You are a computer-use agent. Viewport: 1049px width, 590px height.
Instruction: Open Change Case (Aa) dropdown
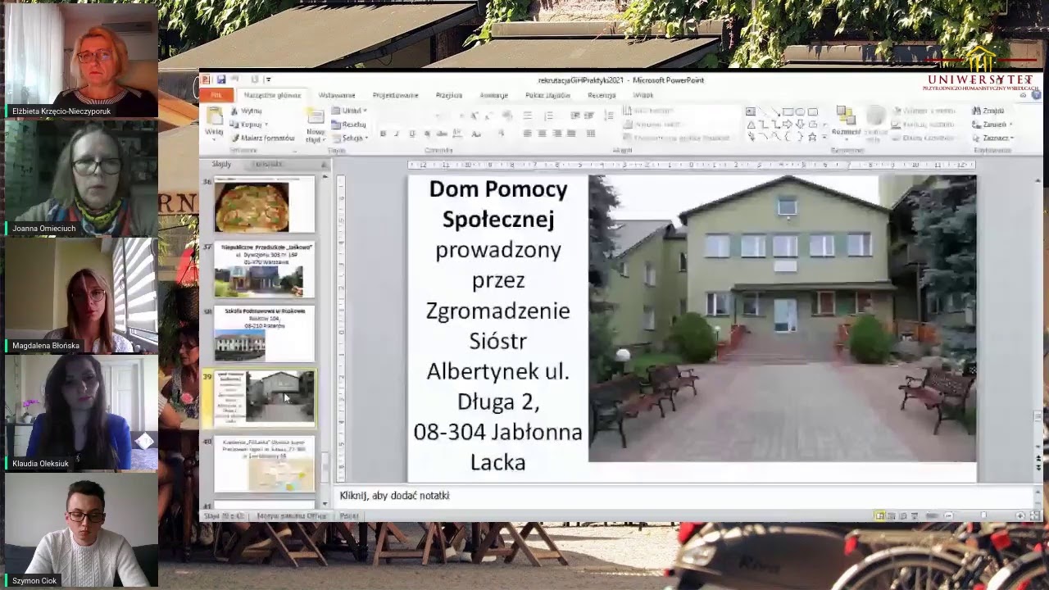476,134
